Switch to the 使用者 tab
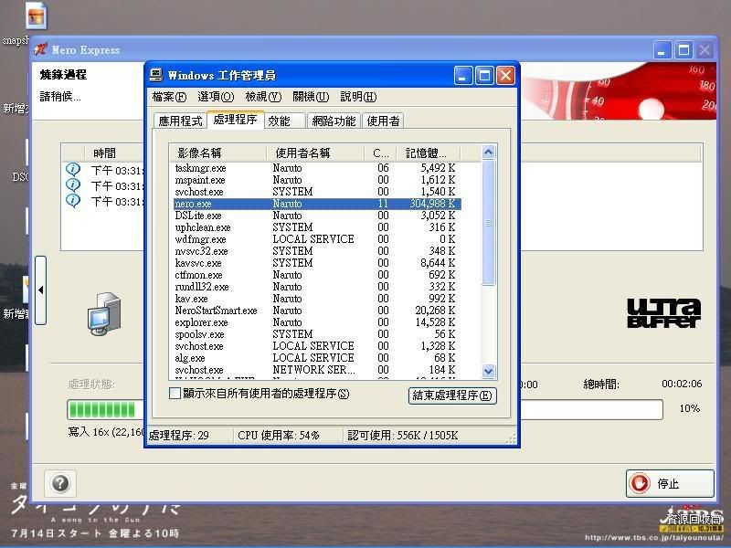Image resolution: width=731 pixels, height=548 pixels. point(383,121)
